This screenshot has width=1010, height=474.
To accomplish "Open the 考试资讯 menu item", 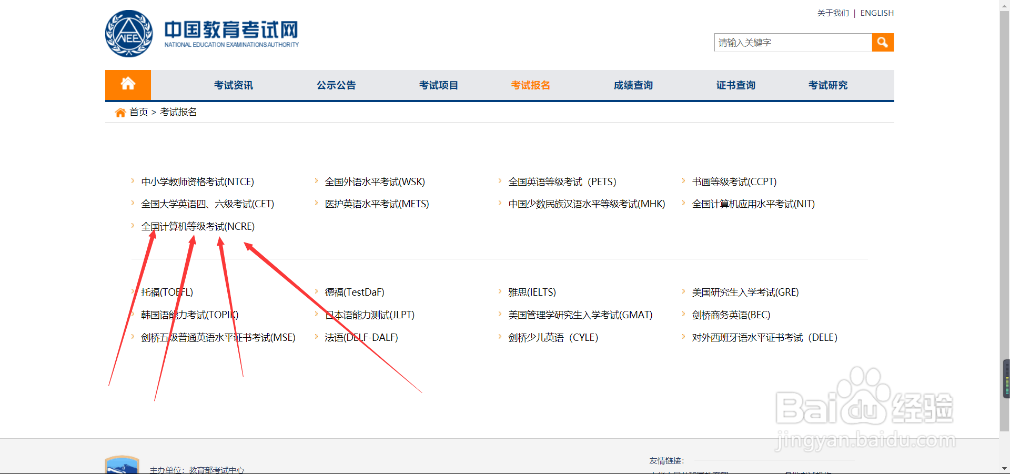I will [233, 85].
